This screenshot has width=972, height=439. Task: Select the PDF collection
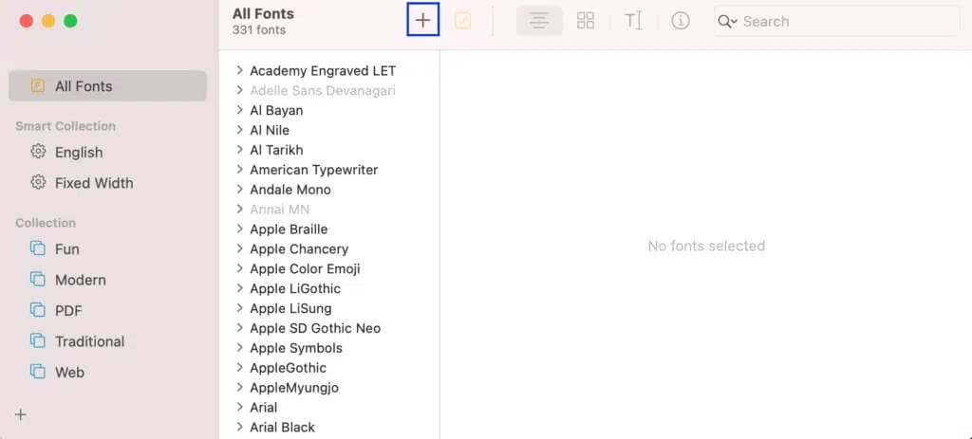(68, 311)
